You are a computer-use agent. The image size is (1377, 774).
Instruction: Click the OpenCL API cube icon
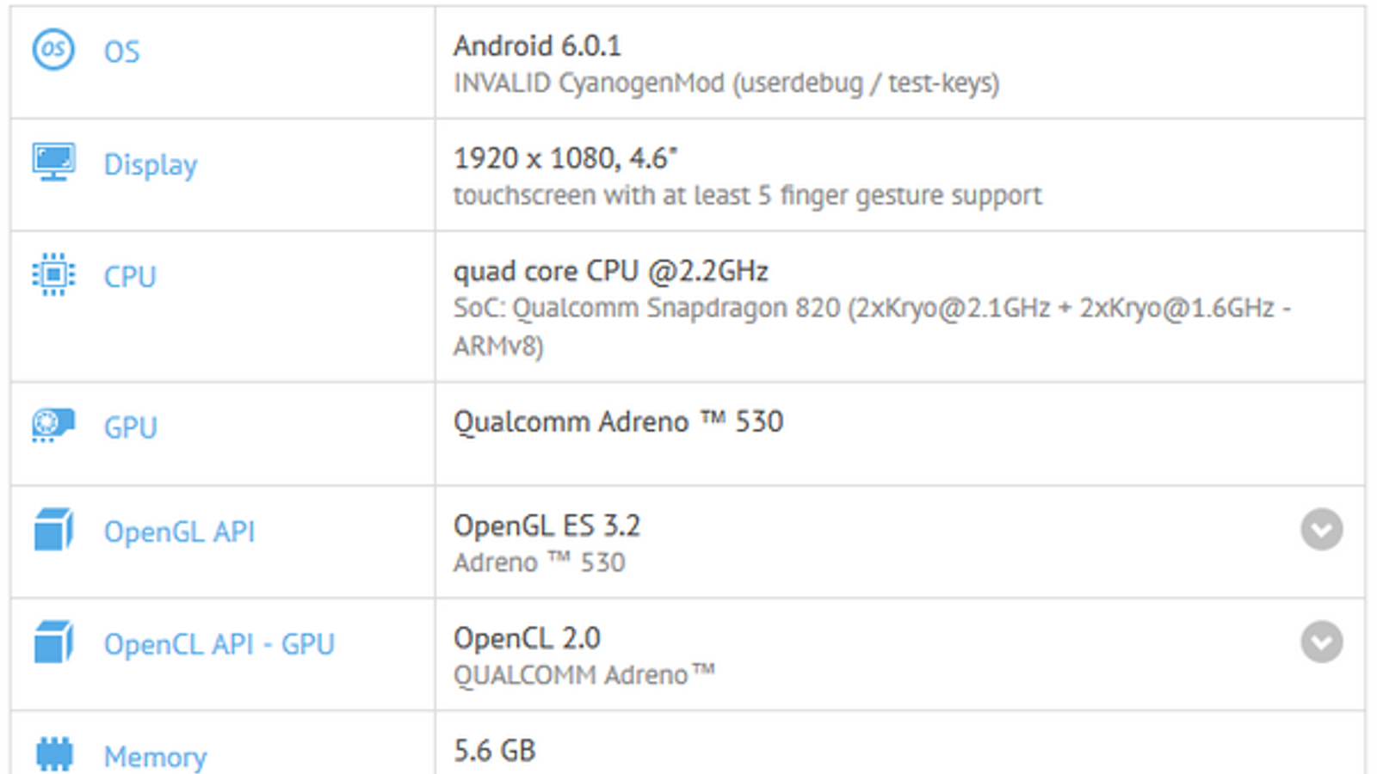click(x=53, y=642)
